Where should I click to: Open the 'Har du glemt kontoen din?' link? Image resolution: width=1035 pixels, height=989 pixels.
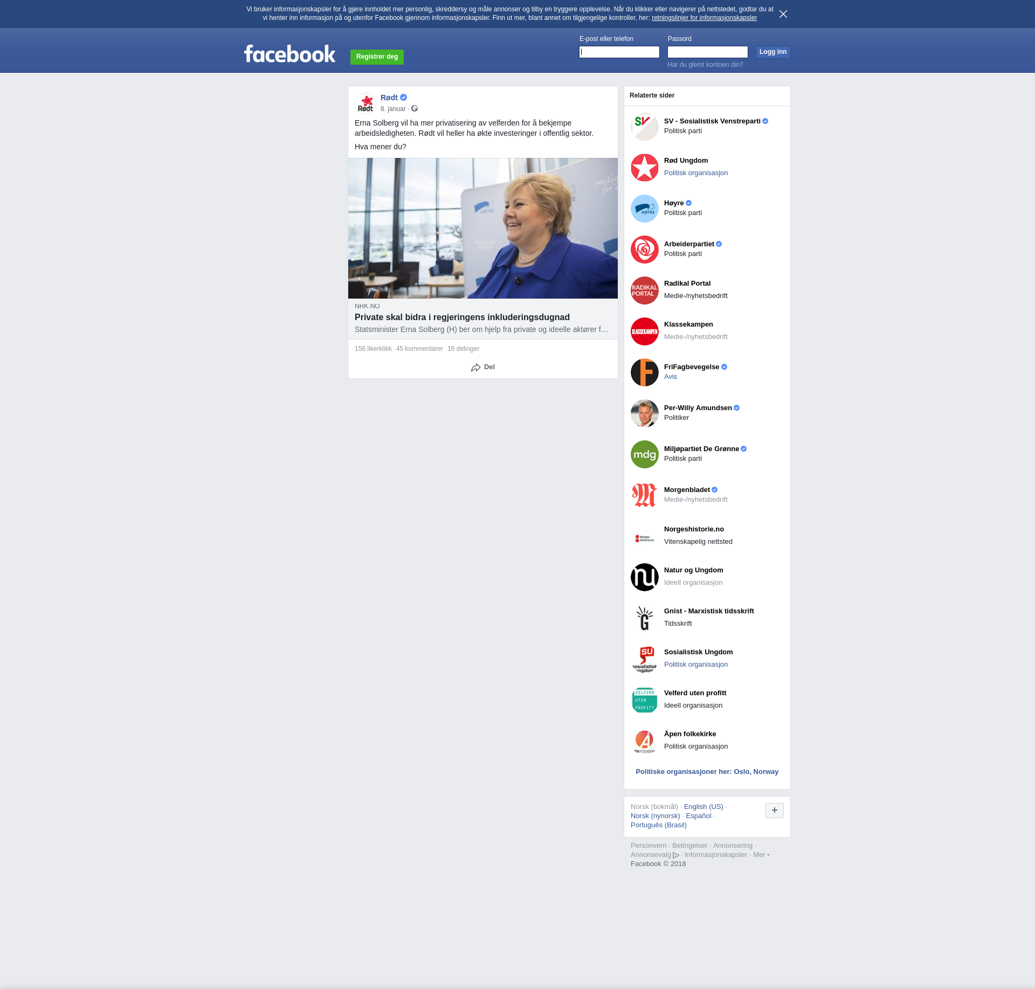tap(705, 65)
